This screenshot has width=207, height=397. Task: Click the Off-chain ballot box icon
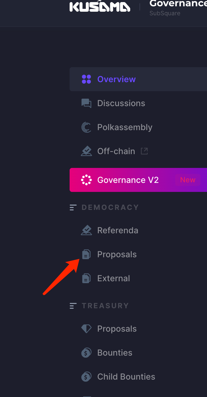tap(86, 151)
